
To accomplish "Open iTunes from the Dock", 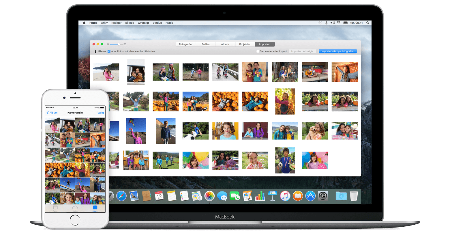I will click(285, 196).
